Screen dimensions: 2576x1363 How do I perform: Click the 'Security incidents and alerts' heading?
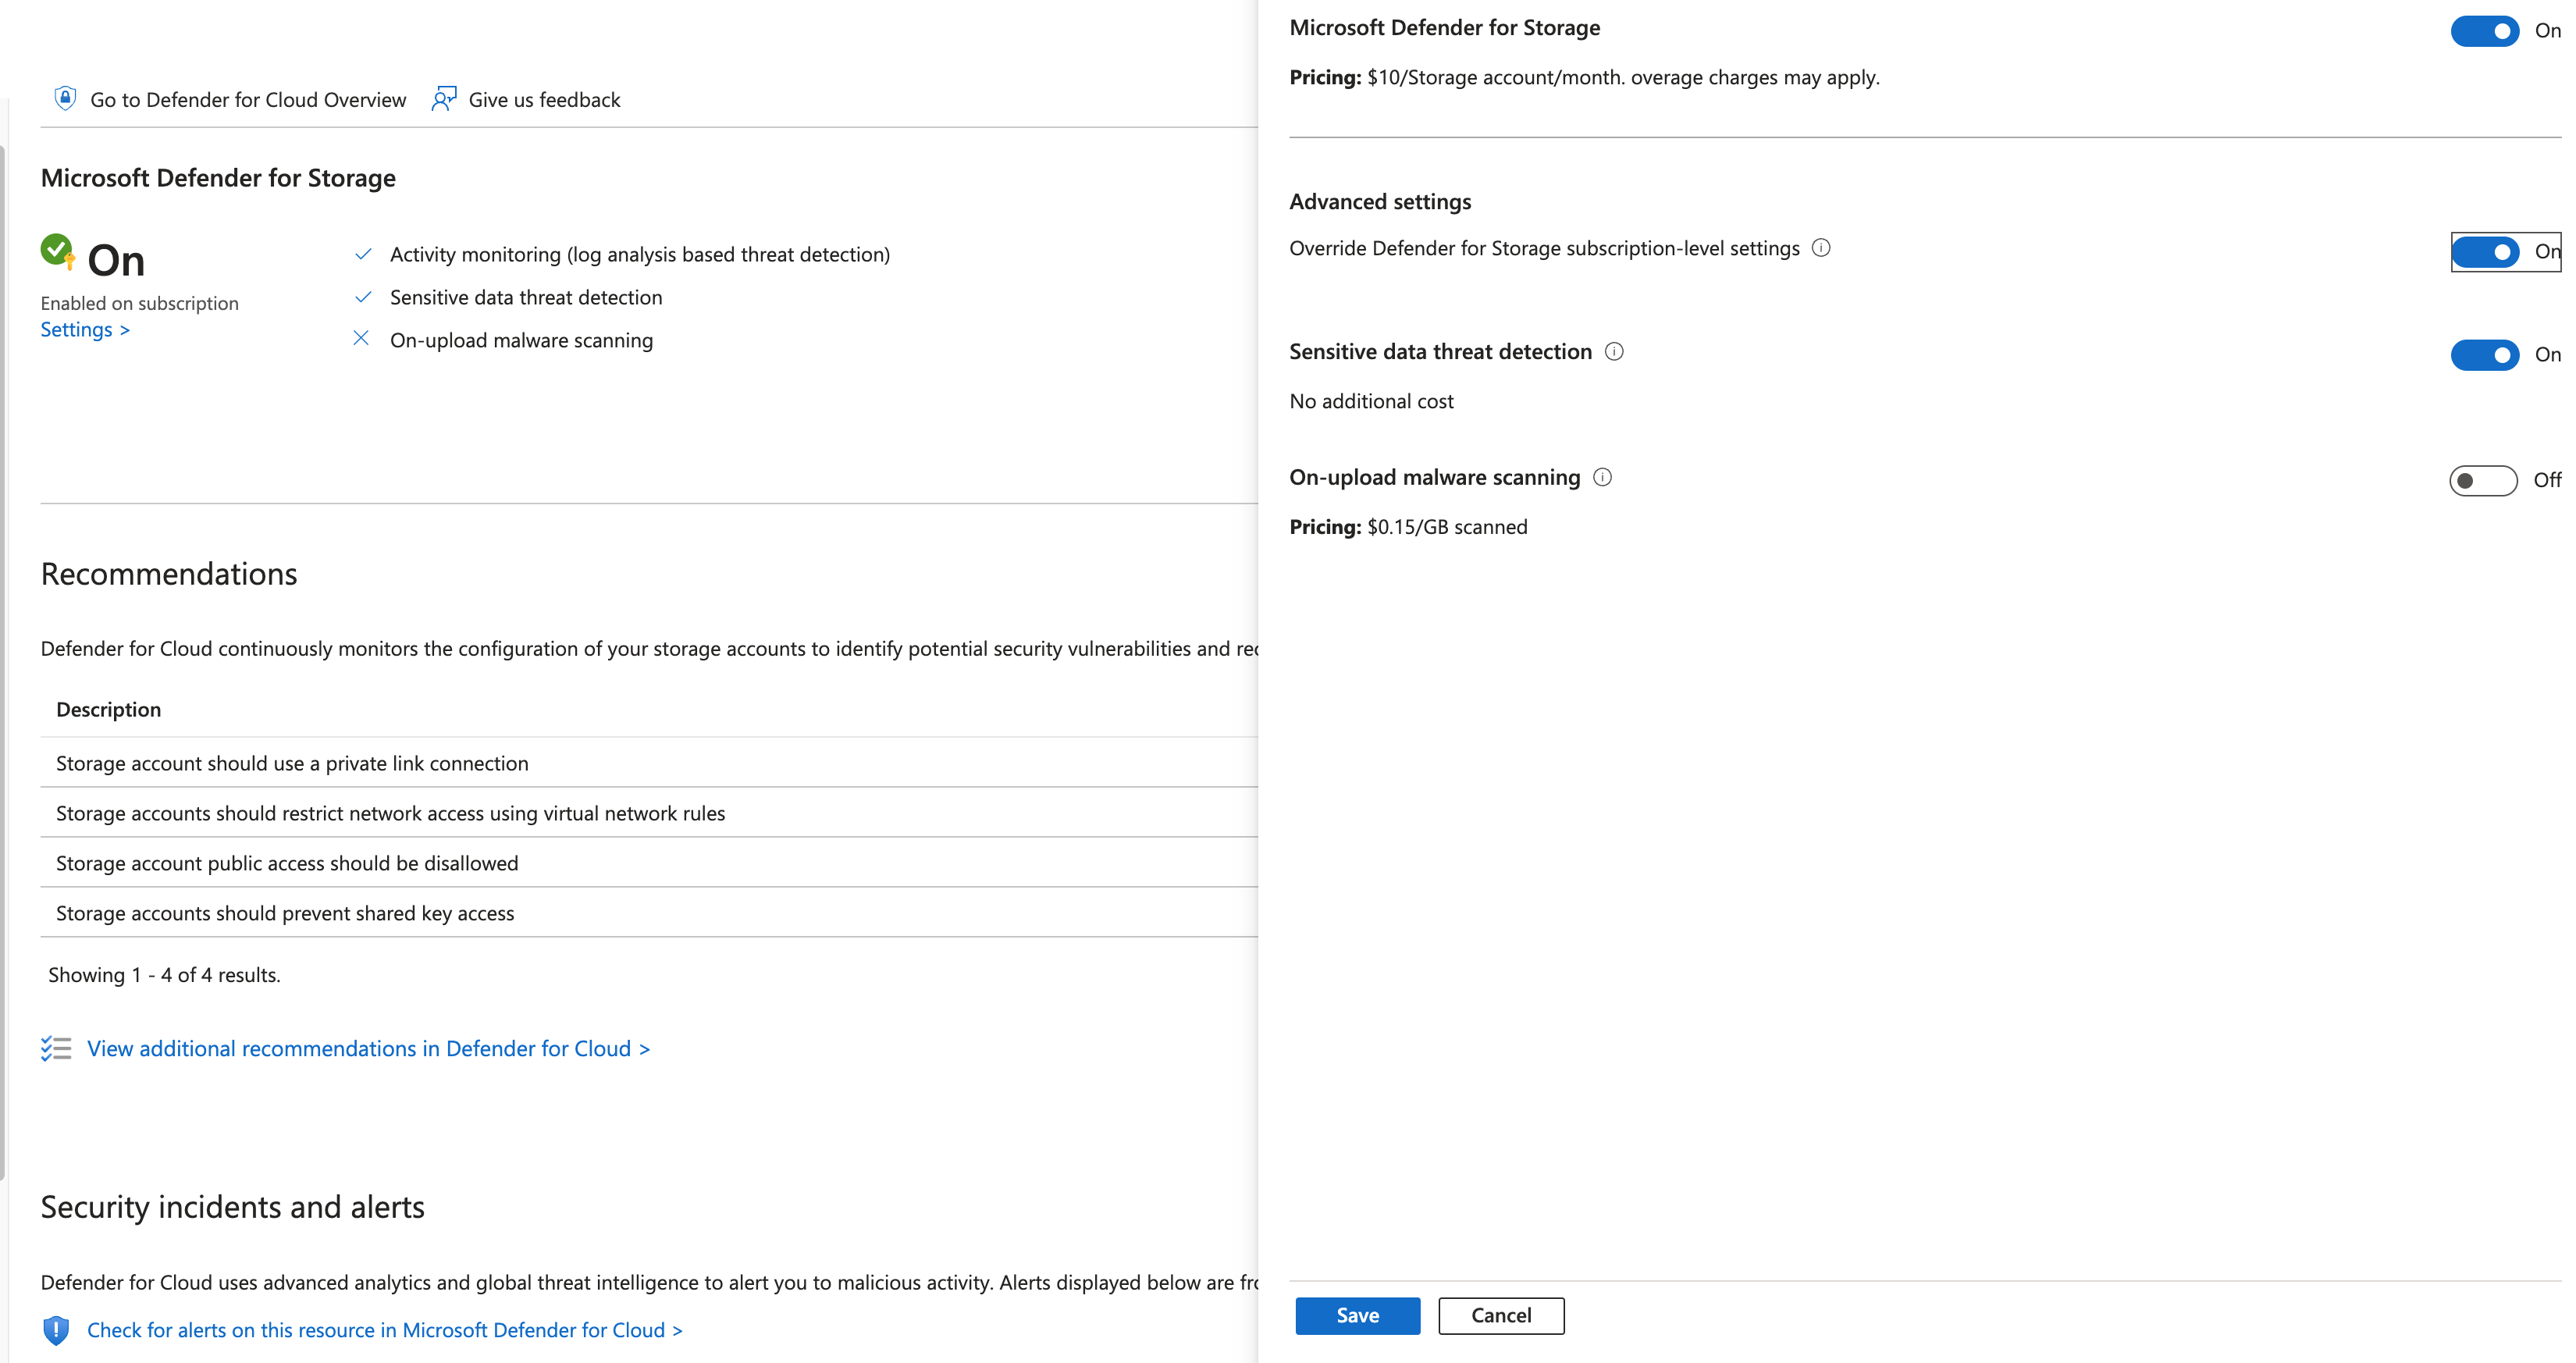click(232, 1207)
